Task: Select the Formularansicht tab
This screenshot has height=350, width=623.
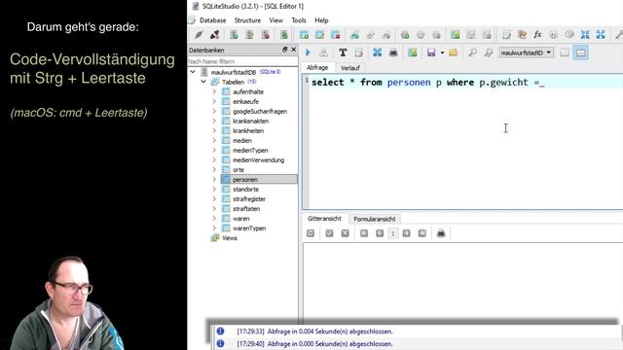Action: 374,219
